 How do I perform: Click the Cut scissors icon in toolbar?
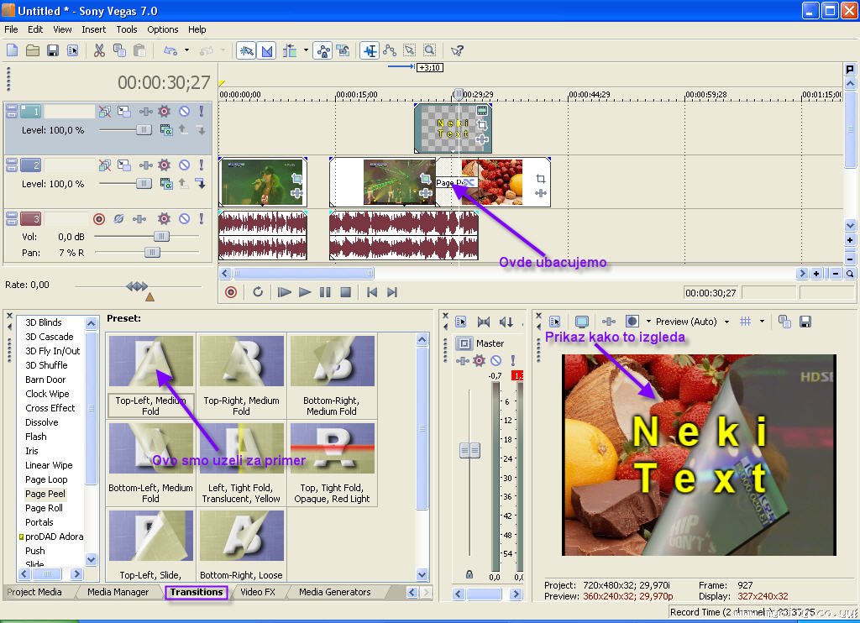99,50
